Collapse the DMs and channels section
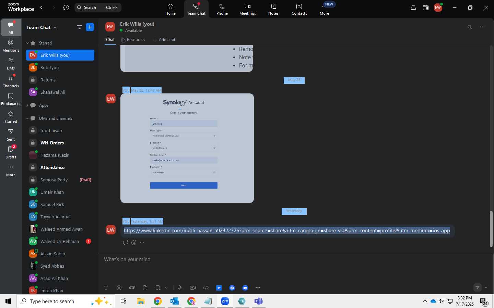 27,118
